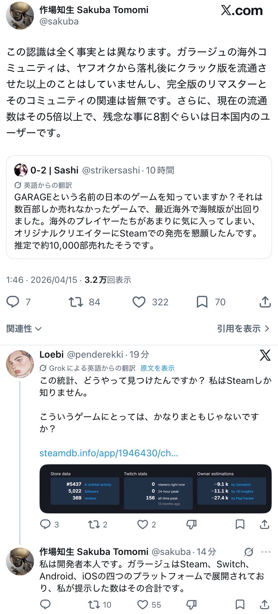Dislike Loebi's reply with thumbs-down icon

[191, 524]
